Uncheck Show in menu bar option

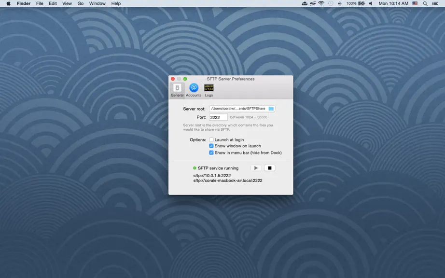pos(211,153)
